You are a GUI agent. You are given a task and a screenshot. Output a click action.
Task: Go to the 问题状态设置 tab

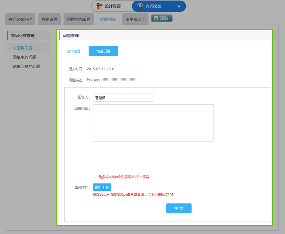79,19
